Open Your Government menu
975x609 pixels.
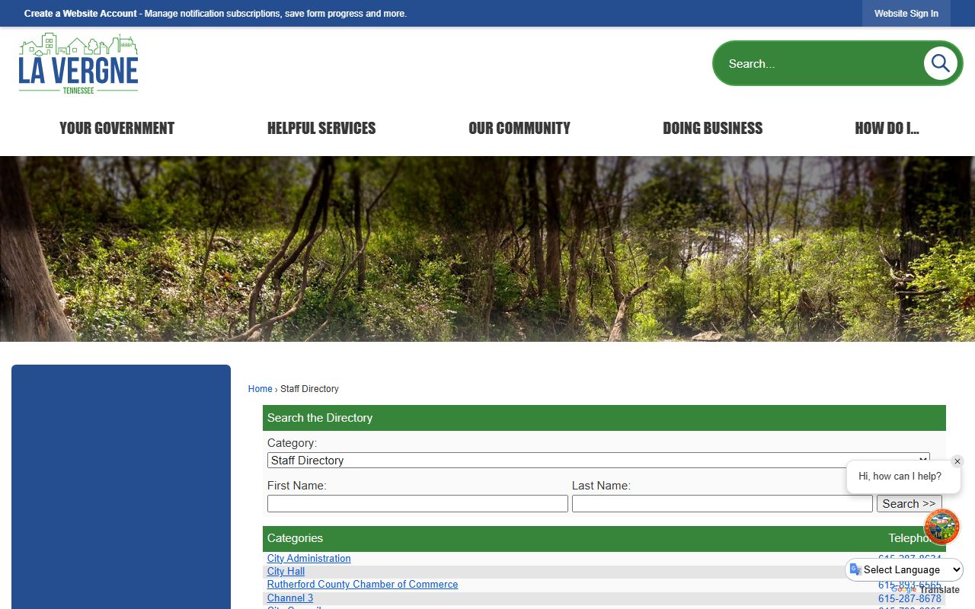point(117,128)
